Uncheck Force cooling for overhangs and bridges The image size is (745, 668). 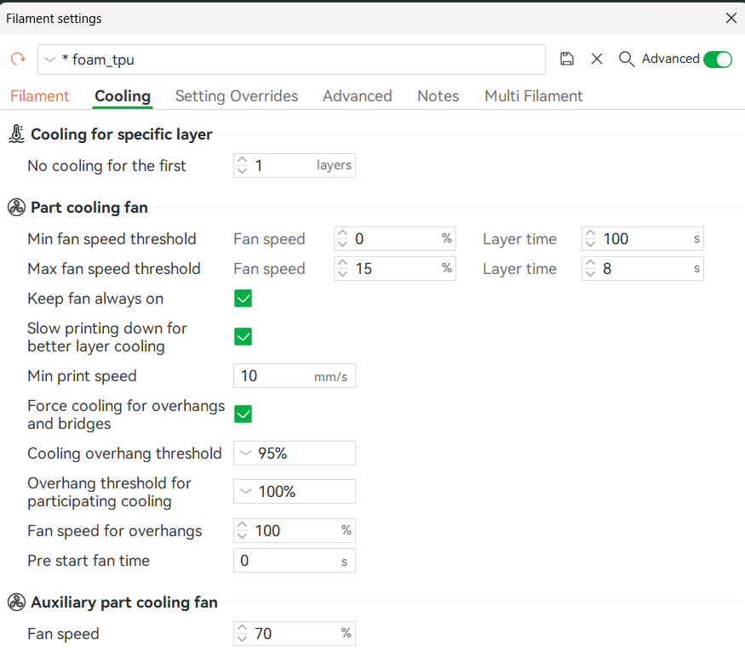tap(244, 414)
